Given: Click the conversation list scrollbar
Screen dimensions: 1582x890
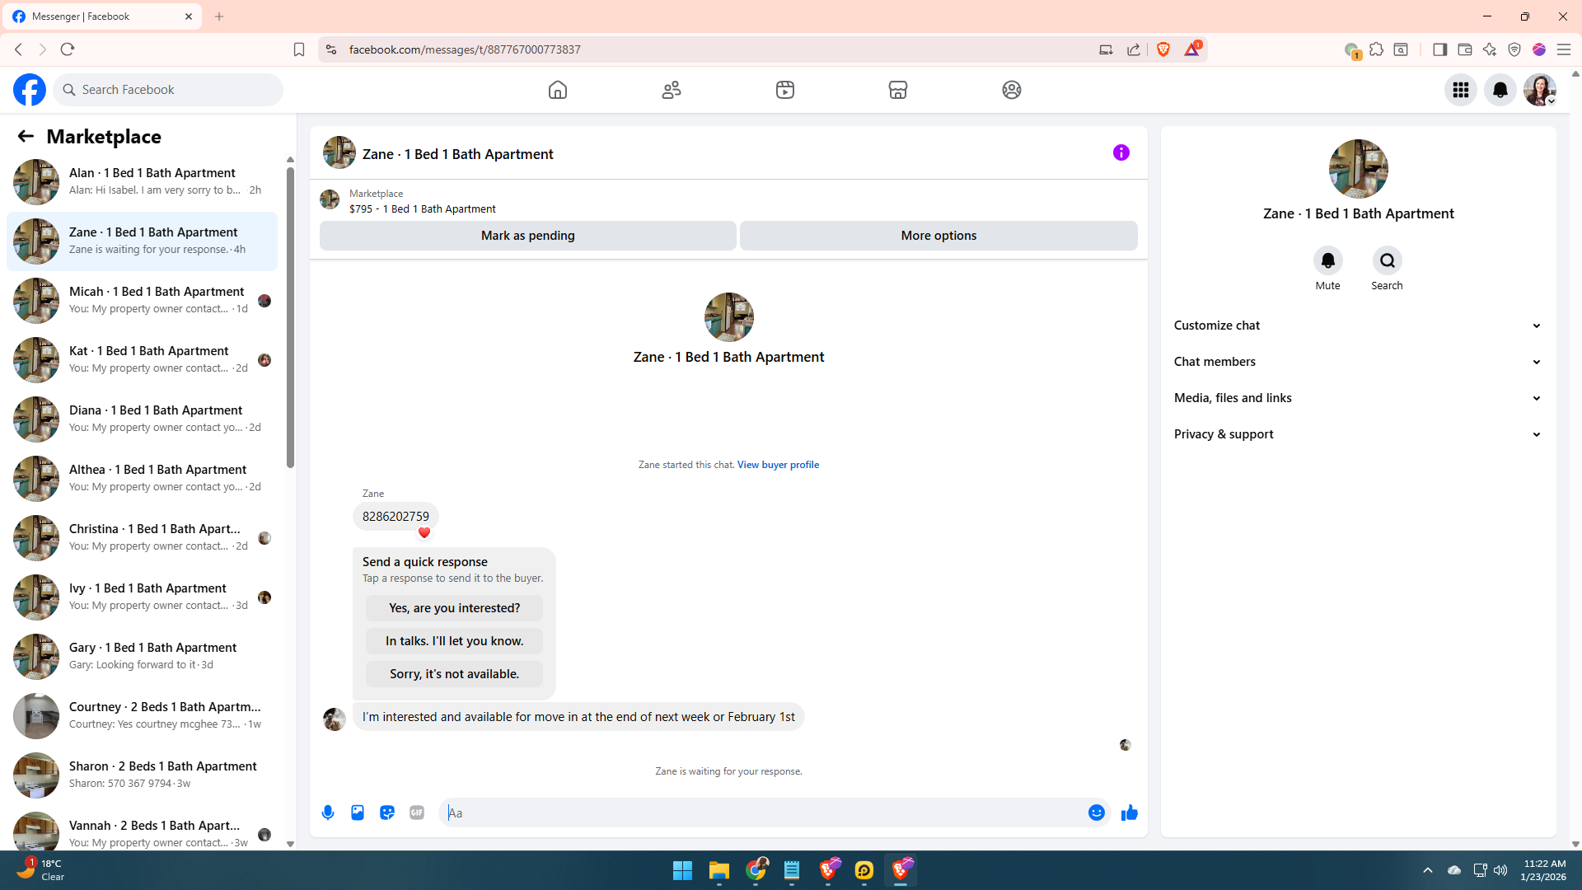Looking at the screenshot, I should 290,317.
